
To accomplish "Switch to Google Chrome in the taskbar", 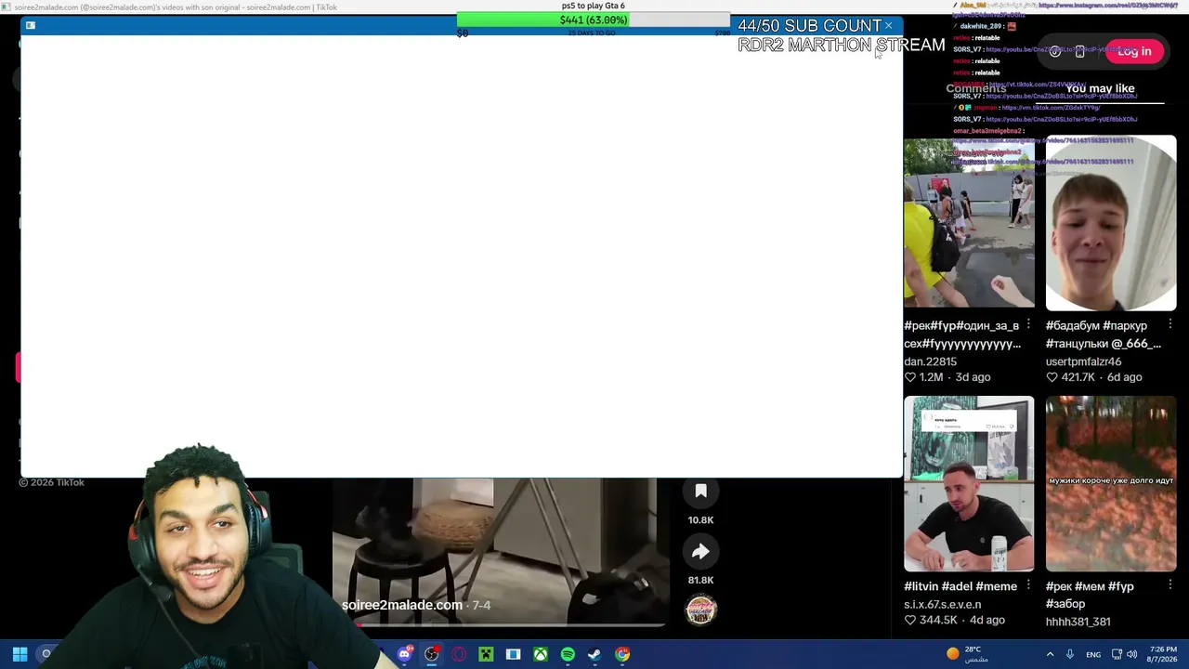I will pos(622,654).
